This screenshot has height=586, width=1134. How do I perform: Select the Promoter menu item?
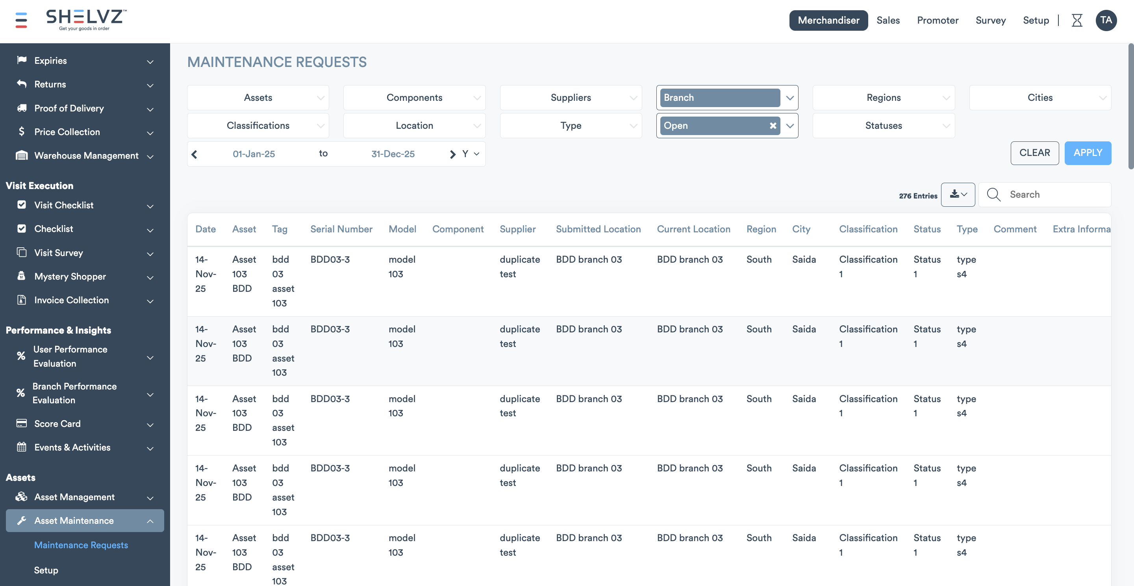938,20
